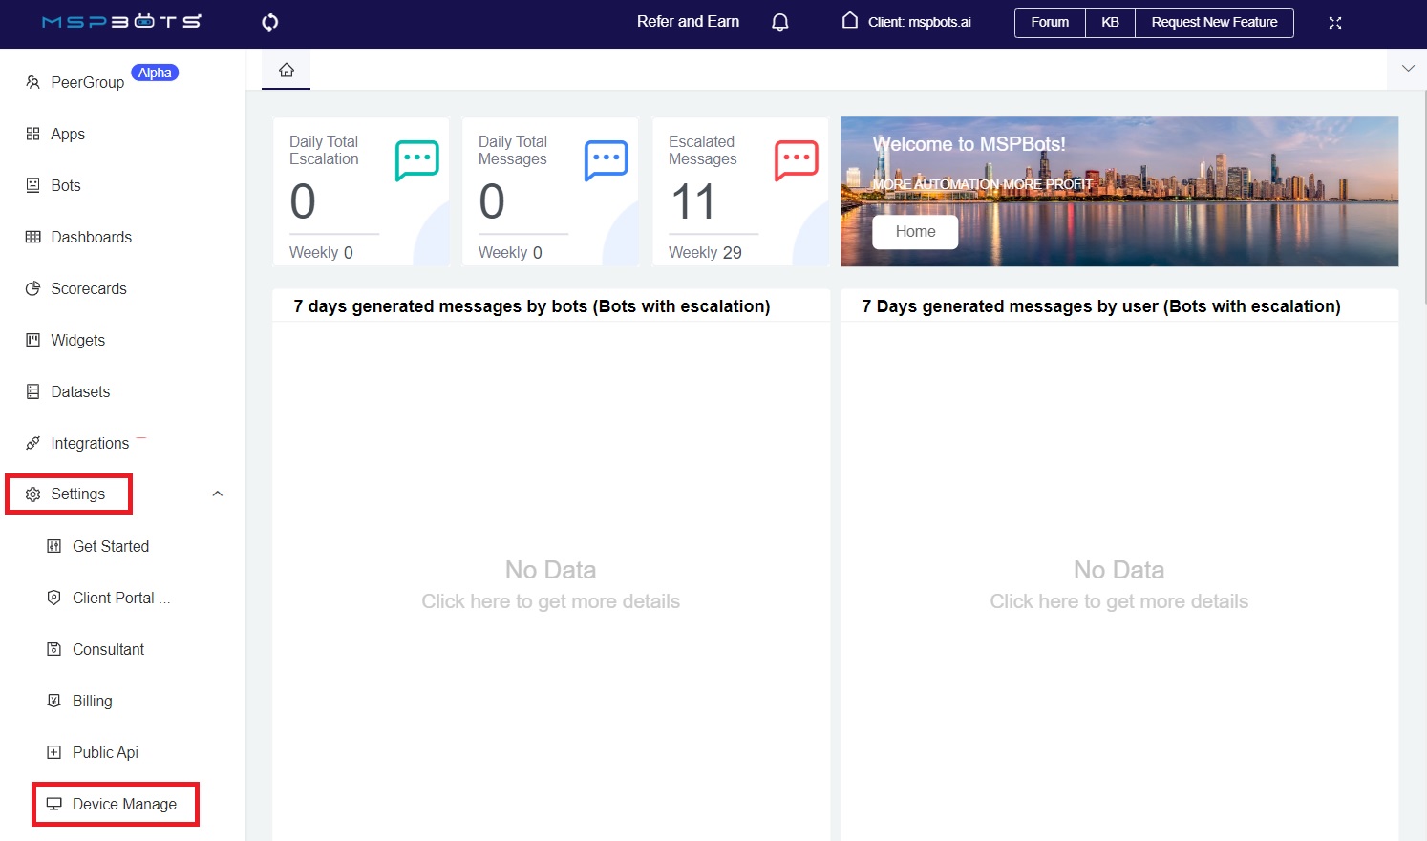
Task: Open fullscreen view using the expand icon
Action: (1334, 23)
